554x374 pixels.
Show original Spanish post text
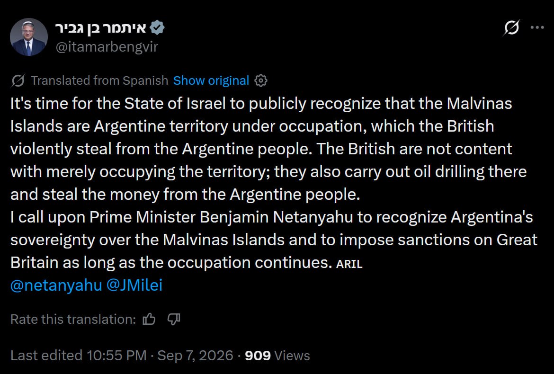click(211, 80)
